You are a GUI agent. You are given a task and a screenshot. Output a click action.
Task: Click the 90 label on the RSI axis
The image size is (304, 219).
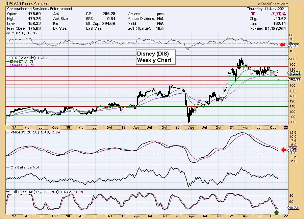click(292, 35)
